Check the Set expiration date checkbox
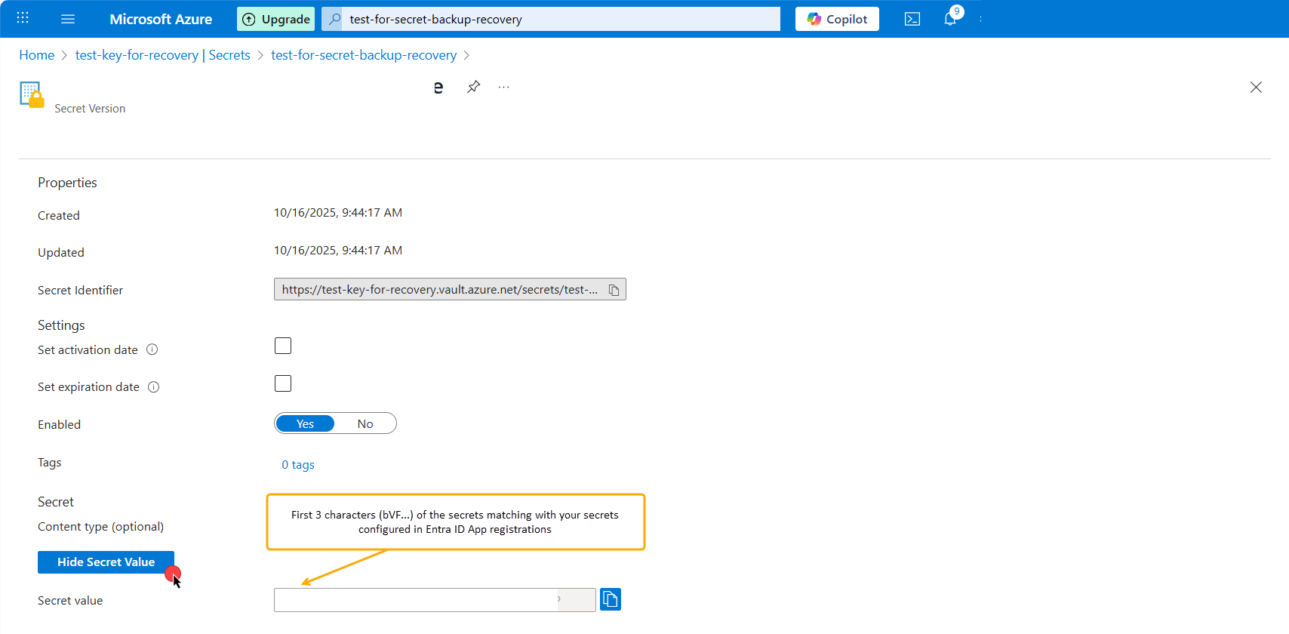The width and height of the screenshot is (1289, 634). (x=283, y=383)
